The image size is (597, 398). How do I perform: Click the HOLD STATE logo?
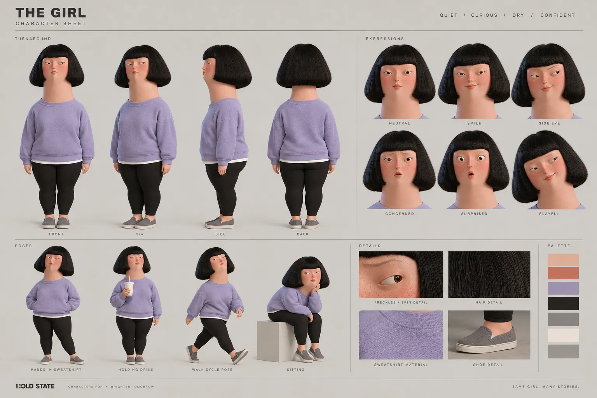[x=35, y=386]
